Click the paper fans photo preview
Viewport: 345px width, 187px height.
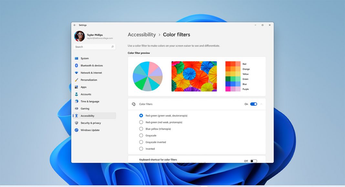pyautogui.click(x=194, y=76)
